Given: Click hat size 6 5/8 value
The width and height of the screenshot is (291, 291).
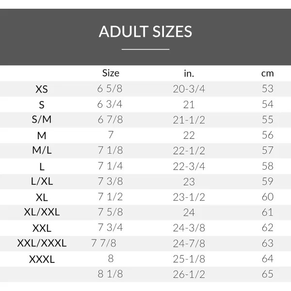Looking at the screenshot, I should 110,89.
